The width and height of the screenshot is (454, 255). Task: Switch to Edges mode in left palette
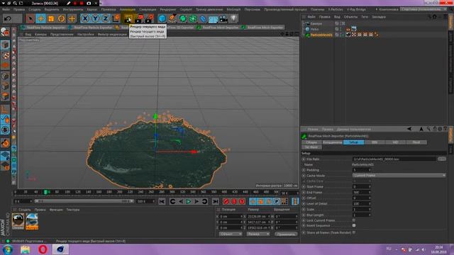click(x=5, y=86)
